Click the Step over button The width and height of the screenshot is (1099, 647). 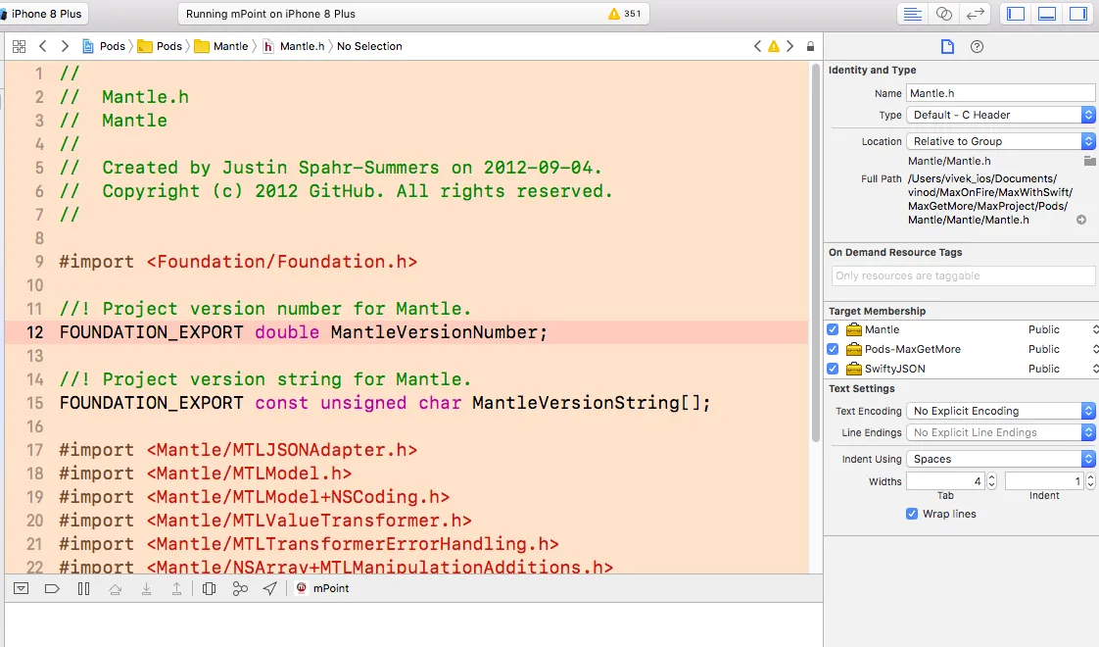[115, 589]
